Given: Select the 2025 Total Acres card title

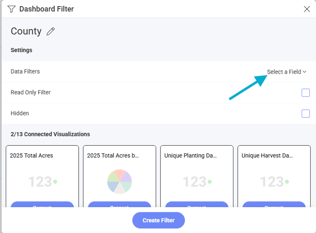Looking at the screenshot, I should tap(32, 155).
